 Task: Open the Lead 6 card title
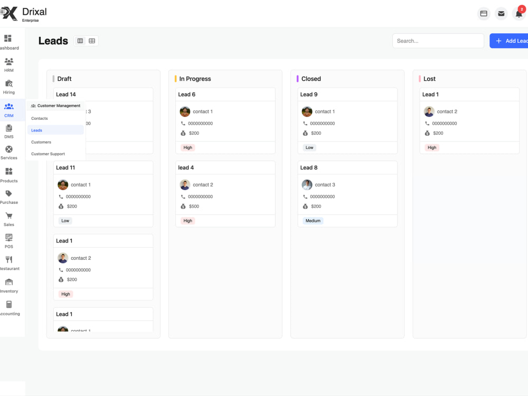point(186,95)
